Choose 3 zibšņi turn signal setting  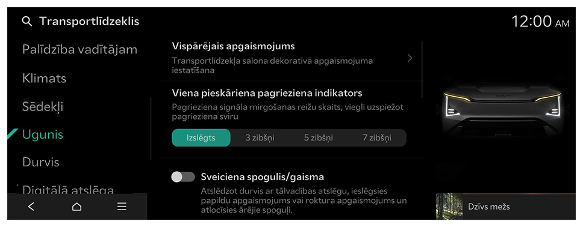pos(260,138)
